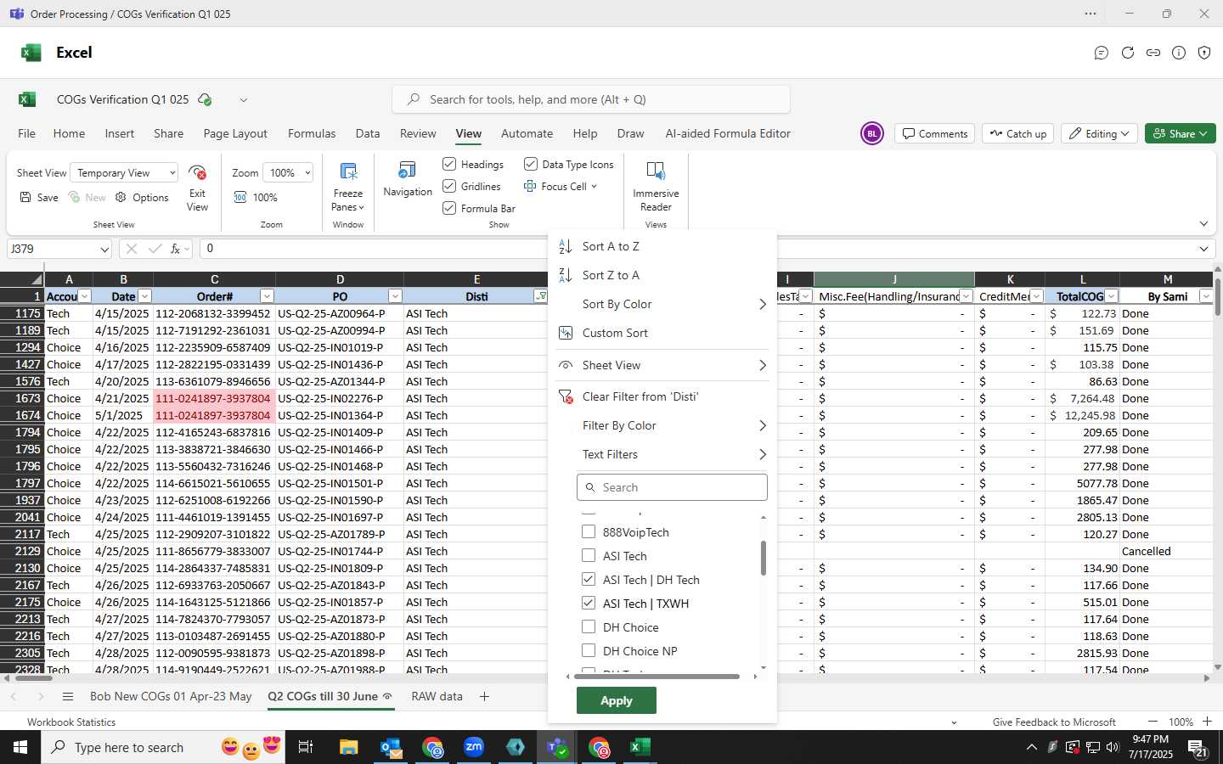
Task: Click Give Feedback to Microsoft
Action: point(1054,722)
